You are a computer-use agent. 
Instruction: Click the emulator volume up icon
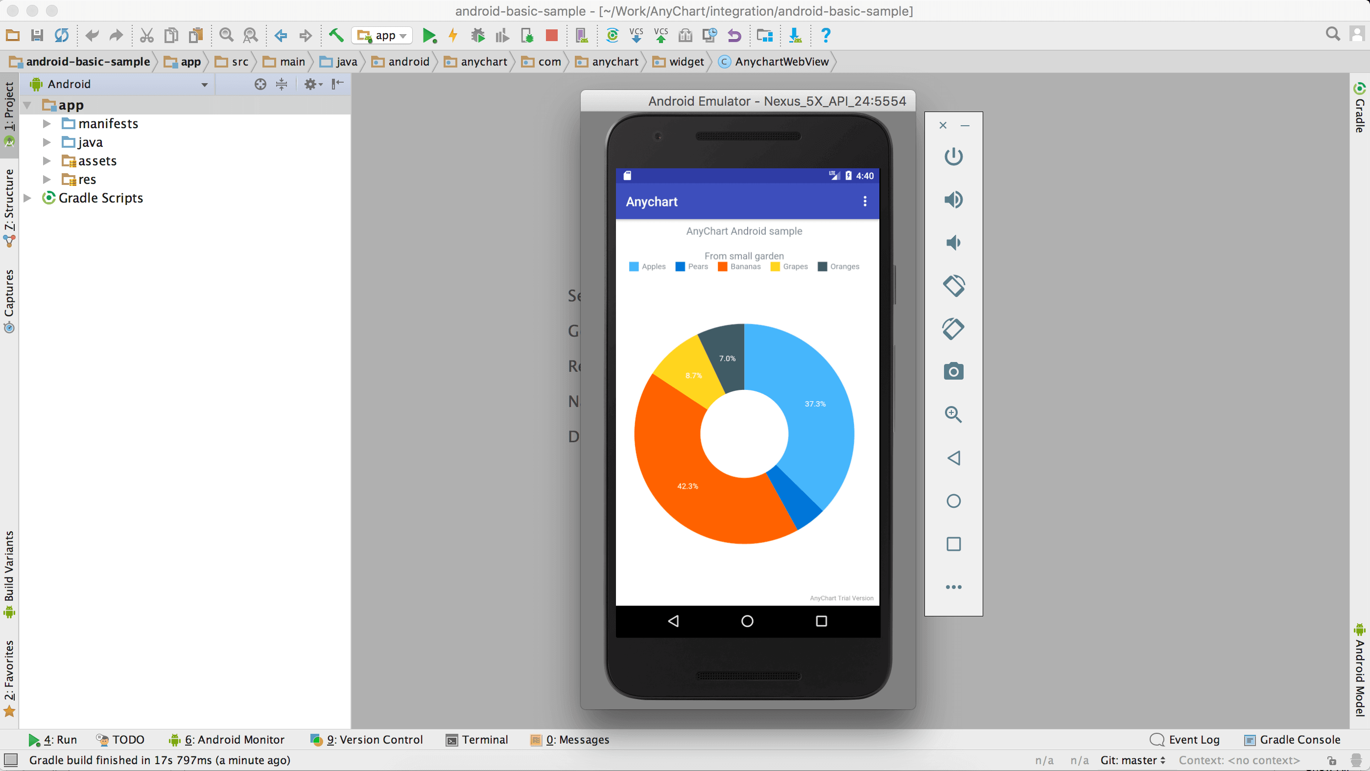pos(953,199)
